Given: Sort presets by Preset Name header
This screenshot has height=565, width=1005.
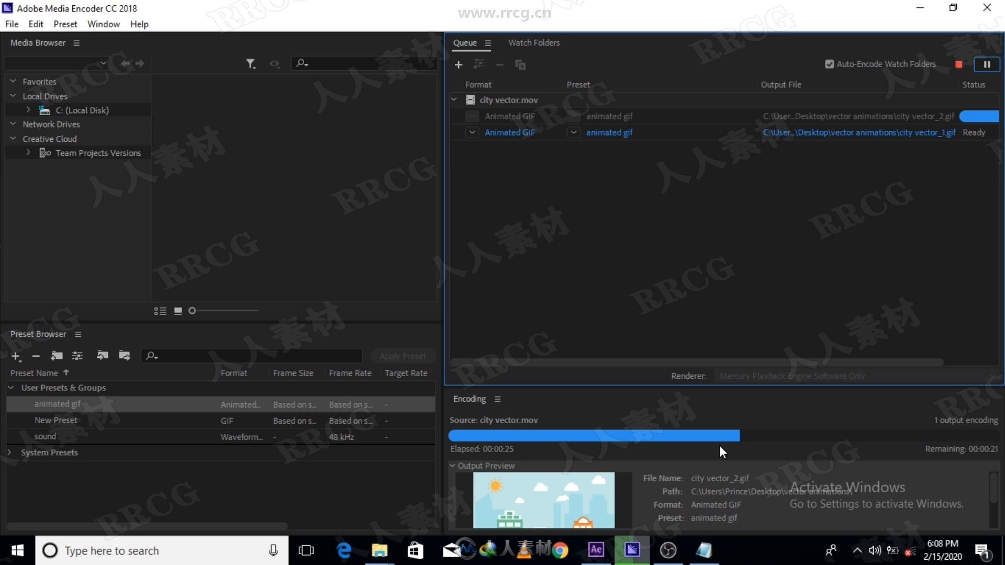Looking at the screenshot, I should click(x=34, y=373).
